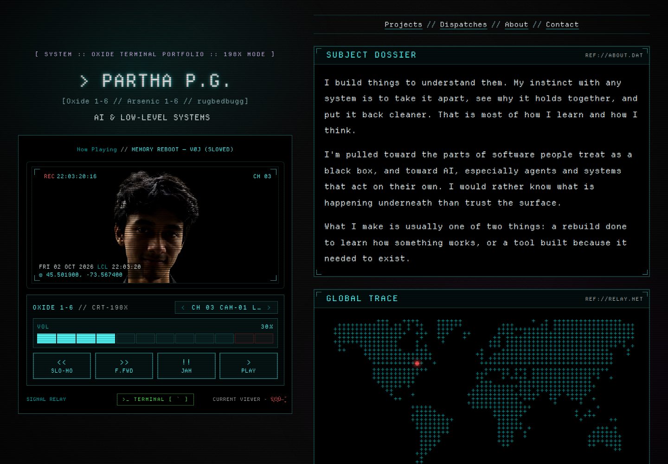Go to the About nav link
This screenshot has width=668, height=464.
point(516,25)
